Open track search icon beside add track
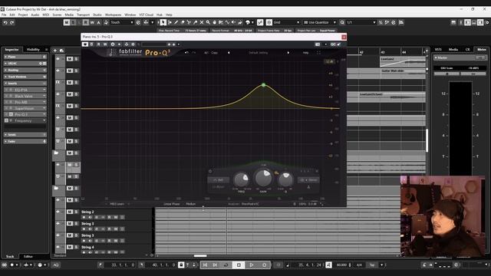 pos(61,51)
